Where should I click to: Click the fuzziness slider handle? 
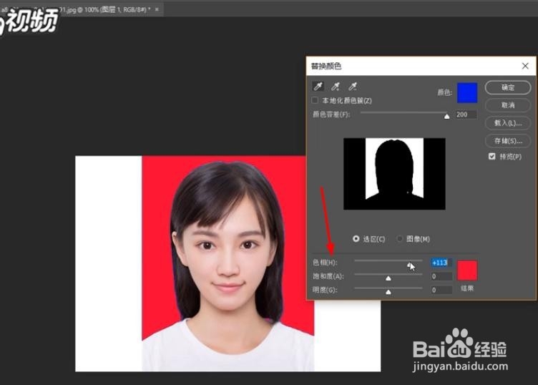click(446, 117)
